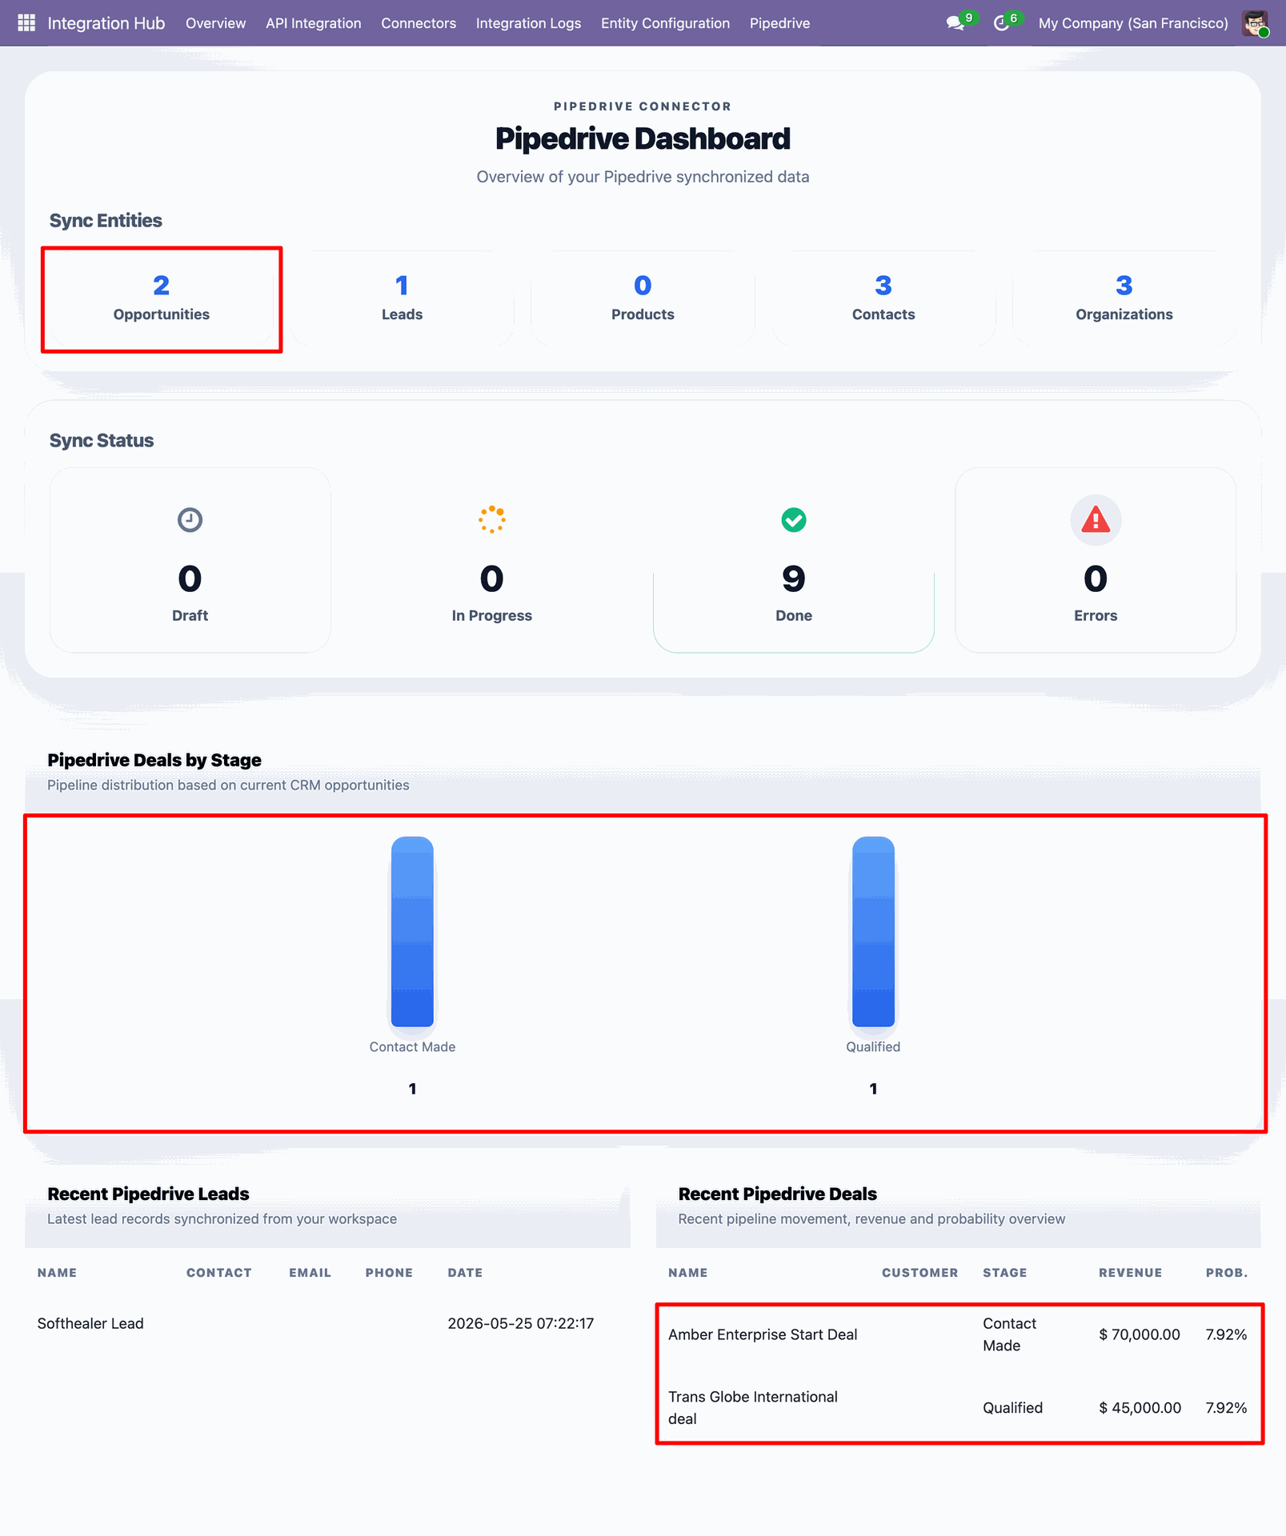This screenshot has height=1536, width=1286.
Task: Open the Overview menu
Action: (215, 23)
